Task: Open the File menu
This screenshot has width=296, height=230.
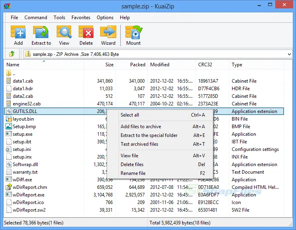Action: (x=14, y=17)
